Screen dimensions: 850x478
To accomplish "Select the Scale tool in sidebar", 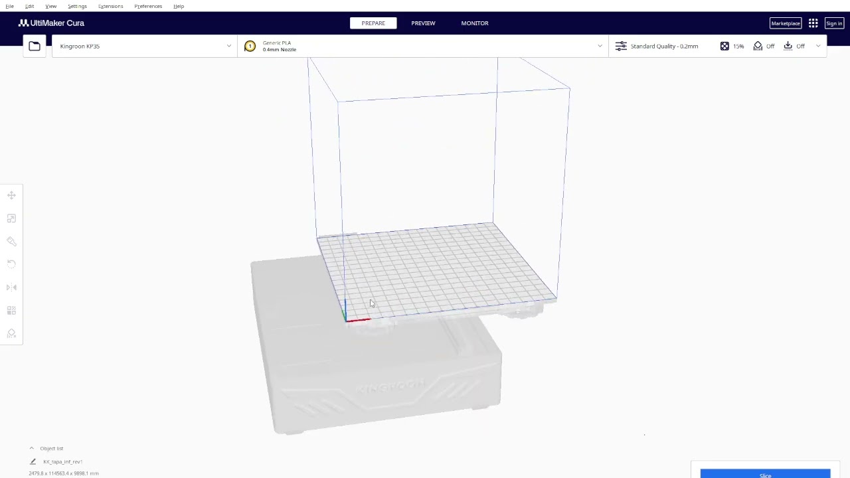I will [x=11, y=218].
